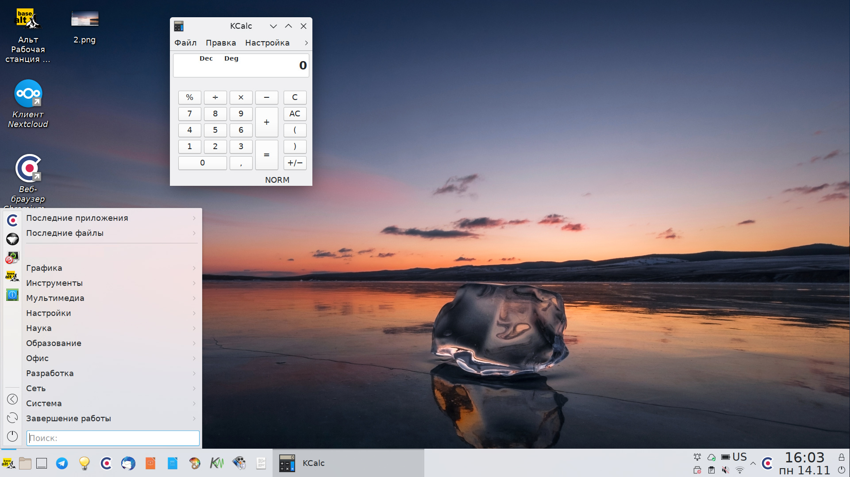The height and width of the screenshot is (477, 850).
Task: Click the notifications bell tray icon
Action: pos(697,457)
